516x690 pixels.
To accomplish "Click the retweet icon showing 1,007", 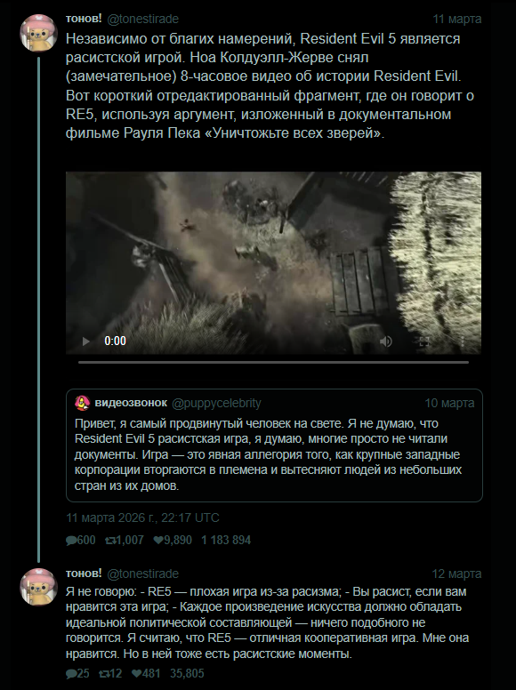I will coord(110,540).
